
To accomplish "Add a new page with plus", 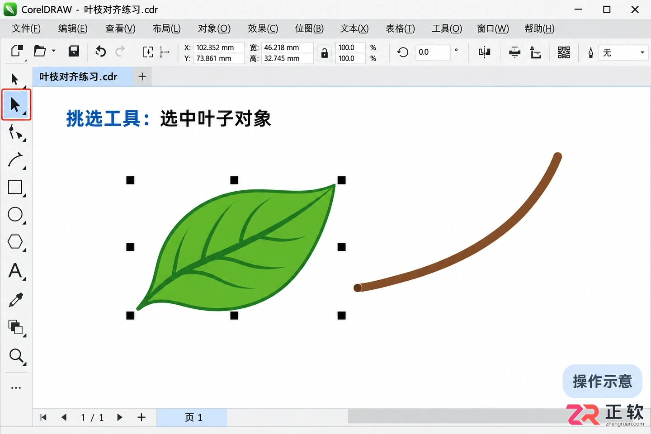I will (142, 417).
